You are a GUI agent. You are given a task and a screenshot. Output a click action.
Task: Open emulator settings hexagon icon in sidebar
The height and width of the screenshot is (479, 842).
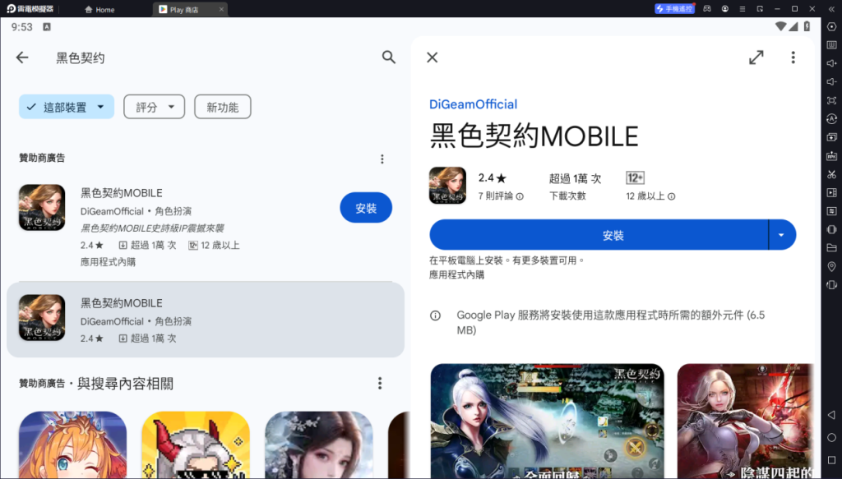832,27
